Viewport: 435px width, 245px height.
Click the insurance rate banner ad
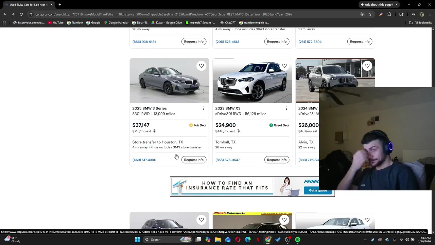pyautogui.click(x=252, y=186)
